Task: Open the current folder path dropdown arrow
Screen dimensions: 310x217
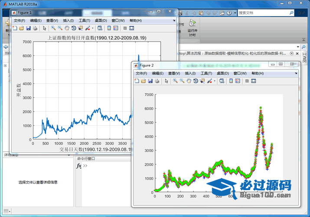Action: (x=297, y=46)
